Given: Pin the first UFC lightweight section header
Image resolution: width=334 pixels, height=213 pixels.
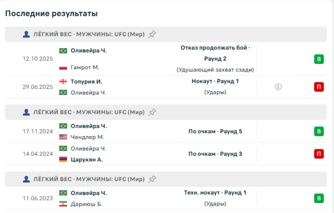Looking at the screenshot, I should (152, 34).
